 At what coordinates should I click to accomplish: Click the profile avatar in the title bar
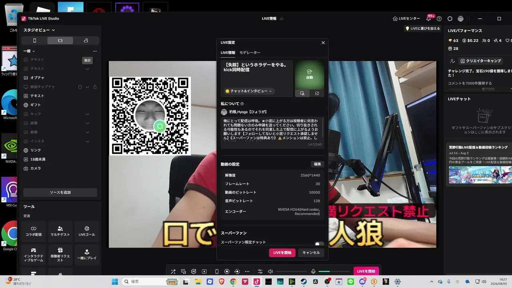click(460, 19)
